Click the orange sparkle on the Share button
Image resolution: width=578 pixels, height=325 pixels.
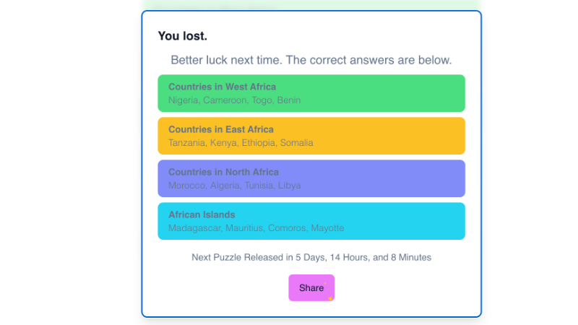(330, 298)
